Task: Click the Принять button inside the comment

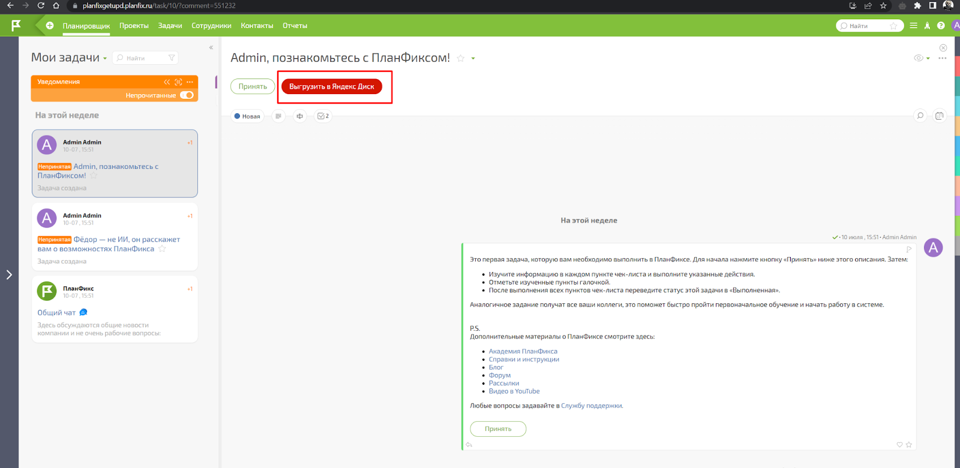Action: pos(498,429)
